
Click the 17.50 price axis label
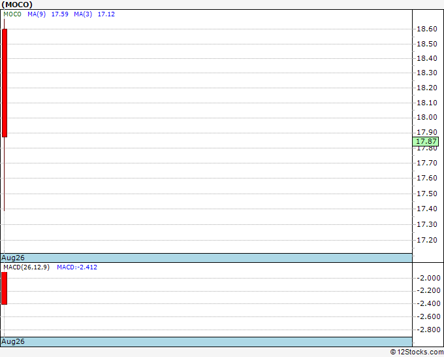pos(427,194)
